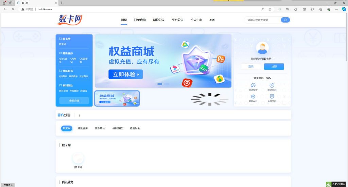Image resolution: width=348 pixels, height=187 pixels.
Task: Click the 0.456240s timer badge
Action: click(336, 184)
